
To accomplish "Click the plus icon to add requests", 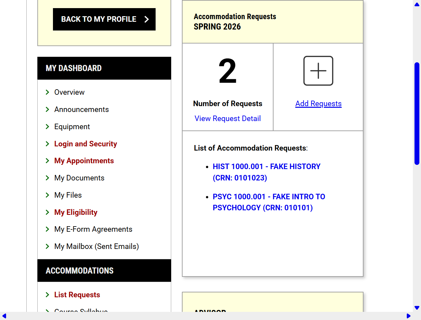I will coord(318,71).
